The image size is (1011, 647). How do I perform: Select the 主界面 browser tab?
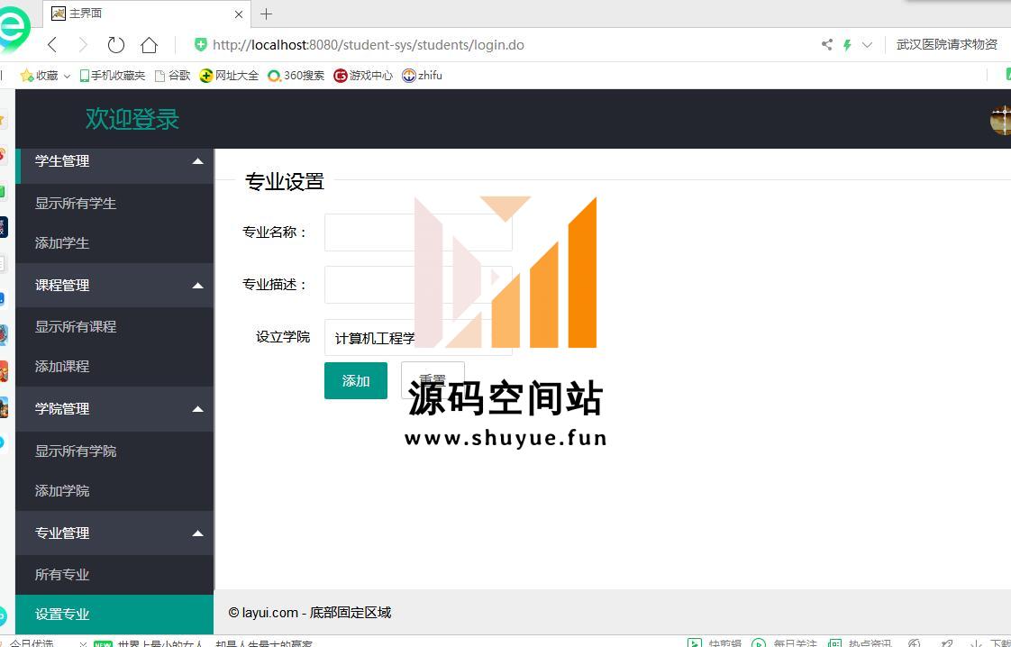pos(147,14)
